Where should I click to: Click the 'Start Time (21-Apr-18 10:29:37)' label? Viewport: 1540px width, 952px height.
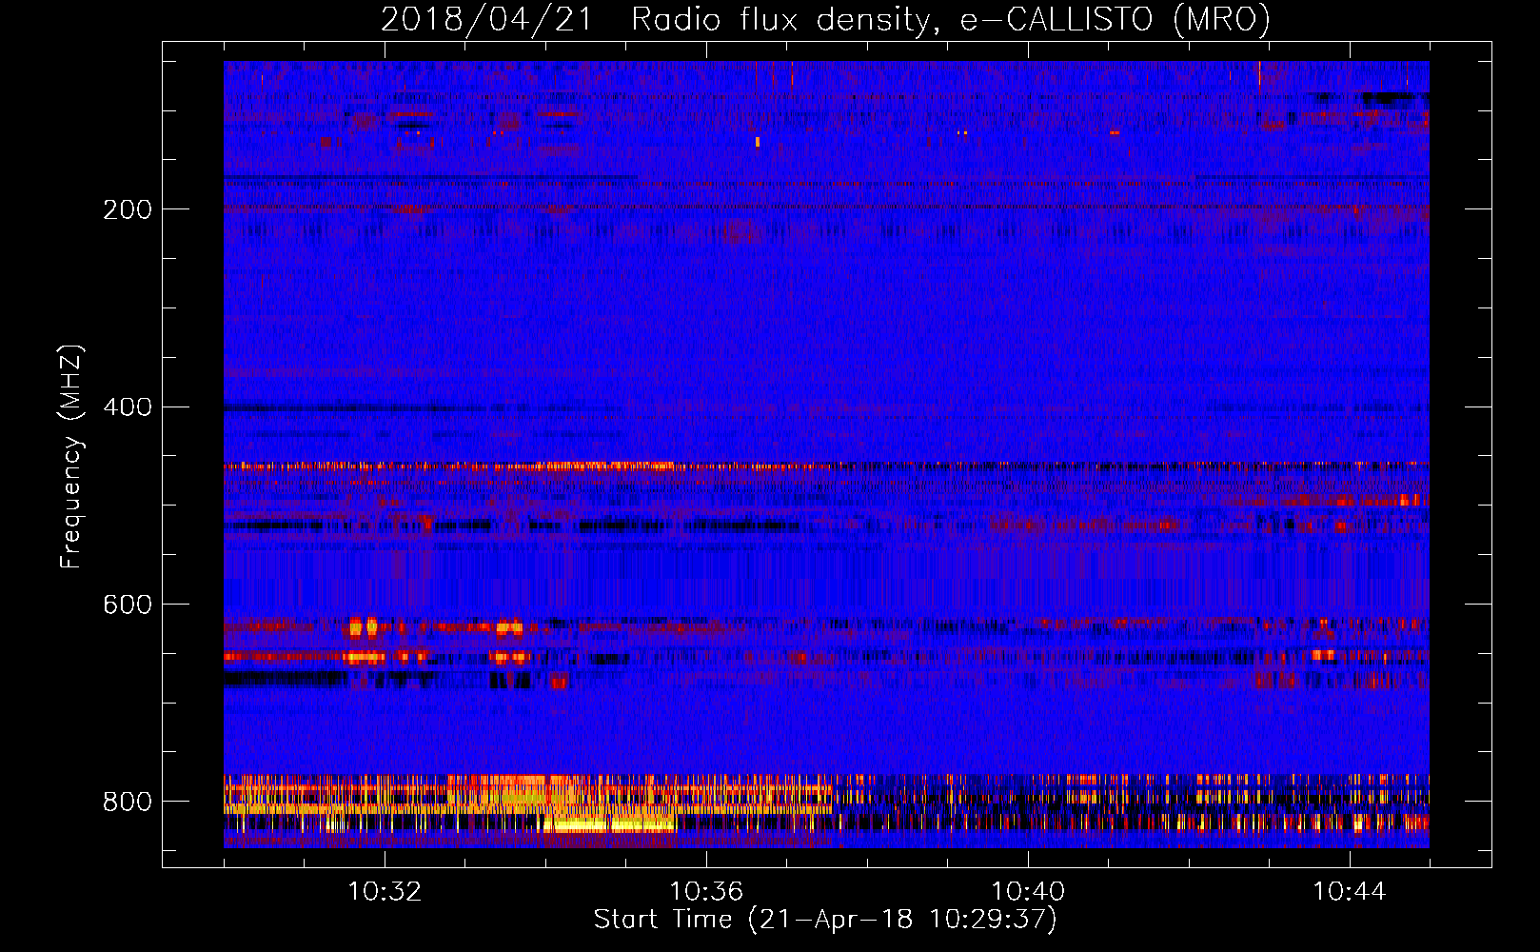[825, 920]
